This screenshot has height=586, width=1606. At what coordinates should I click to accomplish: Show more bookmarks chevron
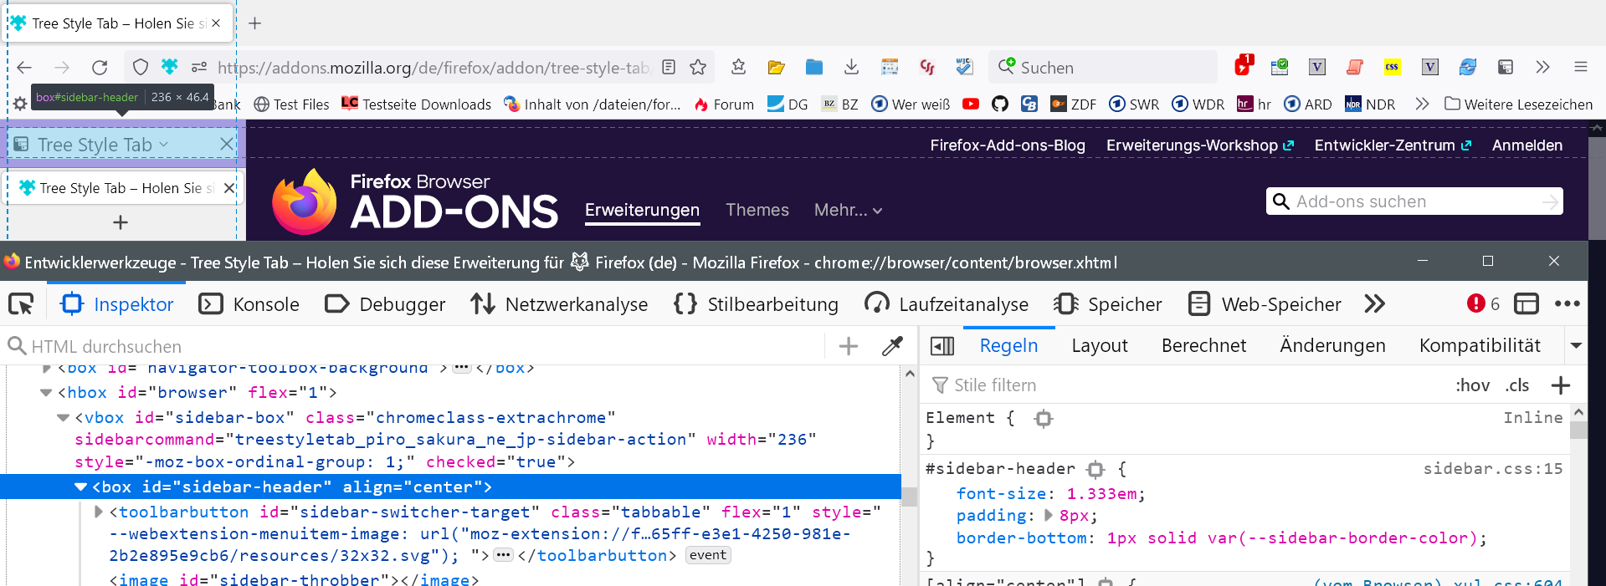click(x=1421, y=104)
